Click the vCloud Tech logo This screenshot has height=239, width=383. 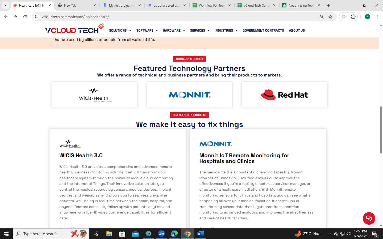(x=74, y=29)
